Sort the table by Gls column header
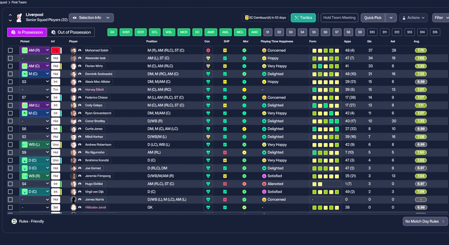This screenshot has height=245, width=449. click(370, 41)
